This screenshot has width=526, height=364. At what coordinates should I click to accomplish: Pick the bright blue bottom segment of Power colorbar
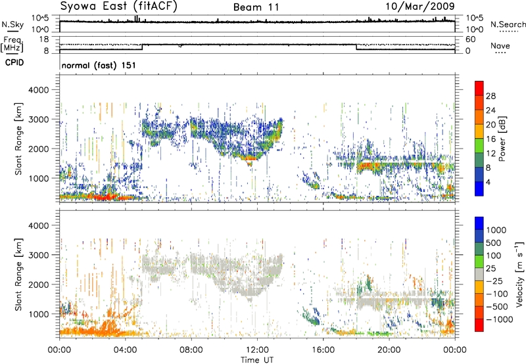(x=479, y=189)
